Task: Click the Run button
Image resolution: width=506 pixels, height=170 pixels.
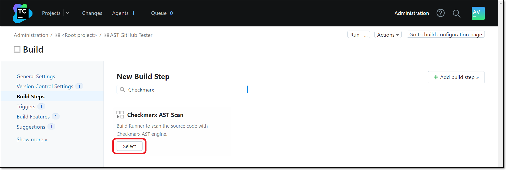Action: 355,35
